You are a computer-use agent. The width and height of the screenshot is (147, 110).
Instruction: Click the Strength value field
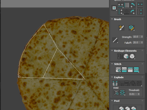pyautogui.click(x=137, y=37)
